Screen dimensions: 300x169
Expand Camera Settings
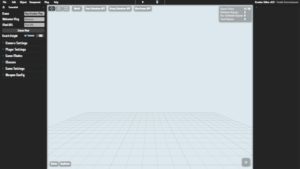tap(17, 43)
